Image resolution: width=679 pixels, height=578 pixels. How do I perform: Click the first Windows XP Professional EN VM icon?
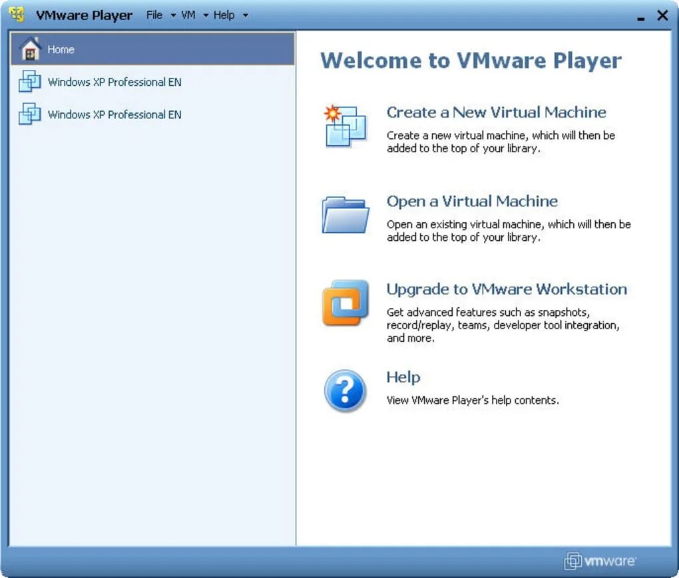[x=30, y=81]
